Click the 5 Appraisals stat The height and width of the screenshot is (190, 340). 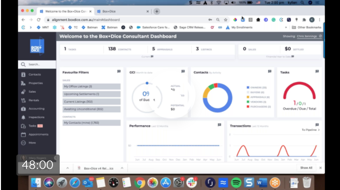(x=162, y=49)
